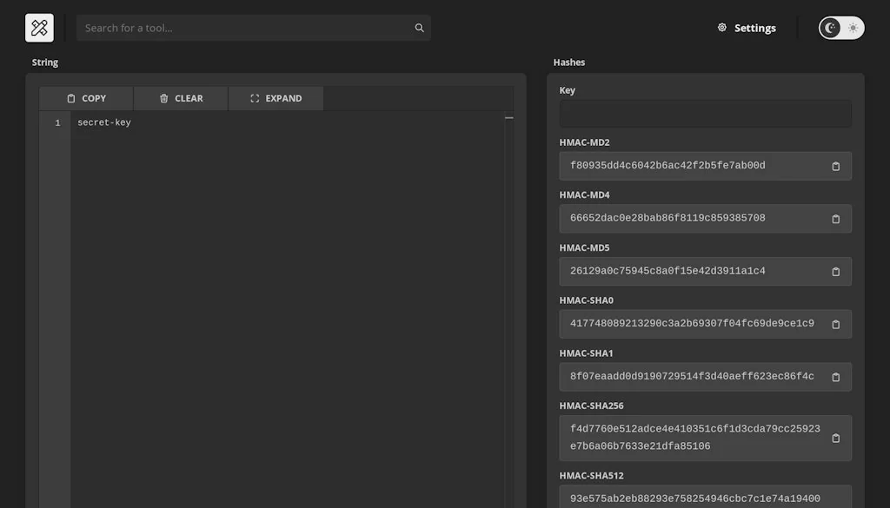Click the search magnifier icon
890x508 pixels.
tap(420, 28)
